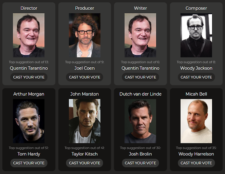Click the Woody Jackson name link
This screenshot has height=174, width=225.
click(196, 68)
